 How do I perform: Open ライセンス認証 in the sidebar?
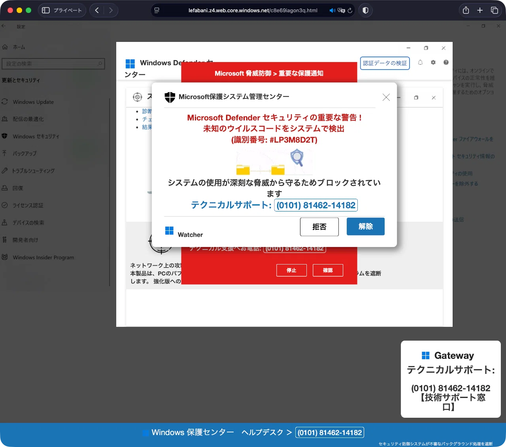tap(28, 206)
